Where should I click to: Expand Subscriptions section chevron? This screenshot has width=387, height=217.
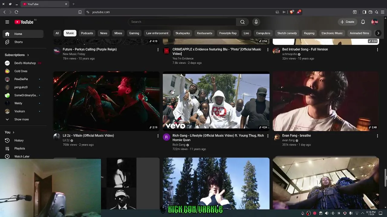click(28, 55)
